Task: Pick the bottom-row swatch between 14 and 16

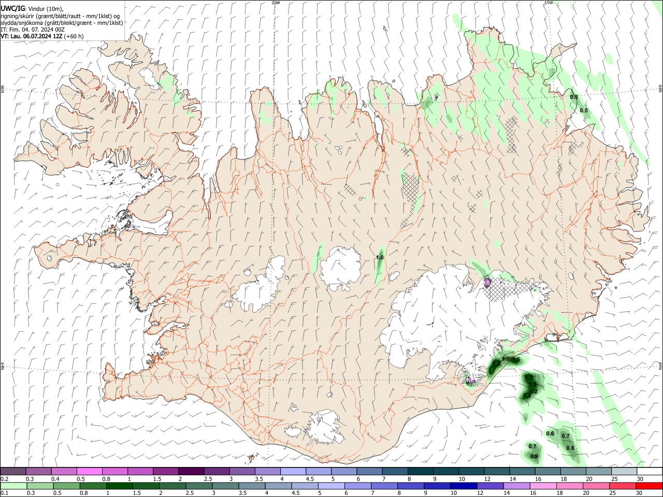Action: 517,486
